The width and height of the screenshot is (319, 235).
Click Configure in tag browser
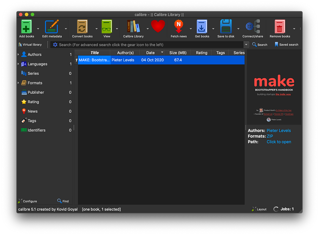(x=27, y=201)
